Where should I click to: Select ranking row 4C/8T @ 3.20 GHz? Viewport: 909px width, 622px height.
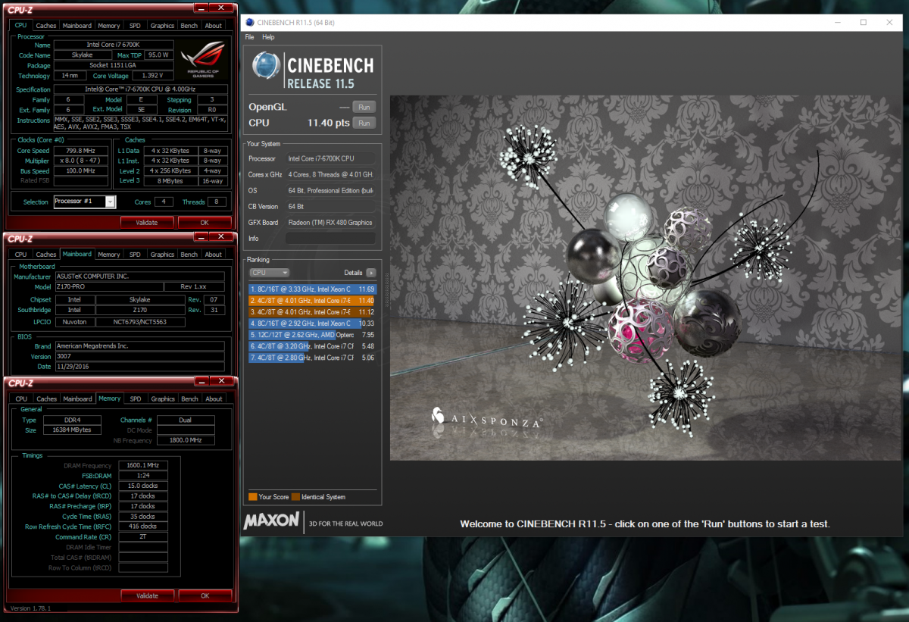pos(312,346)
